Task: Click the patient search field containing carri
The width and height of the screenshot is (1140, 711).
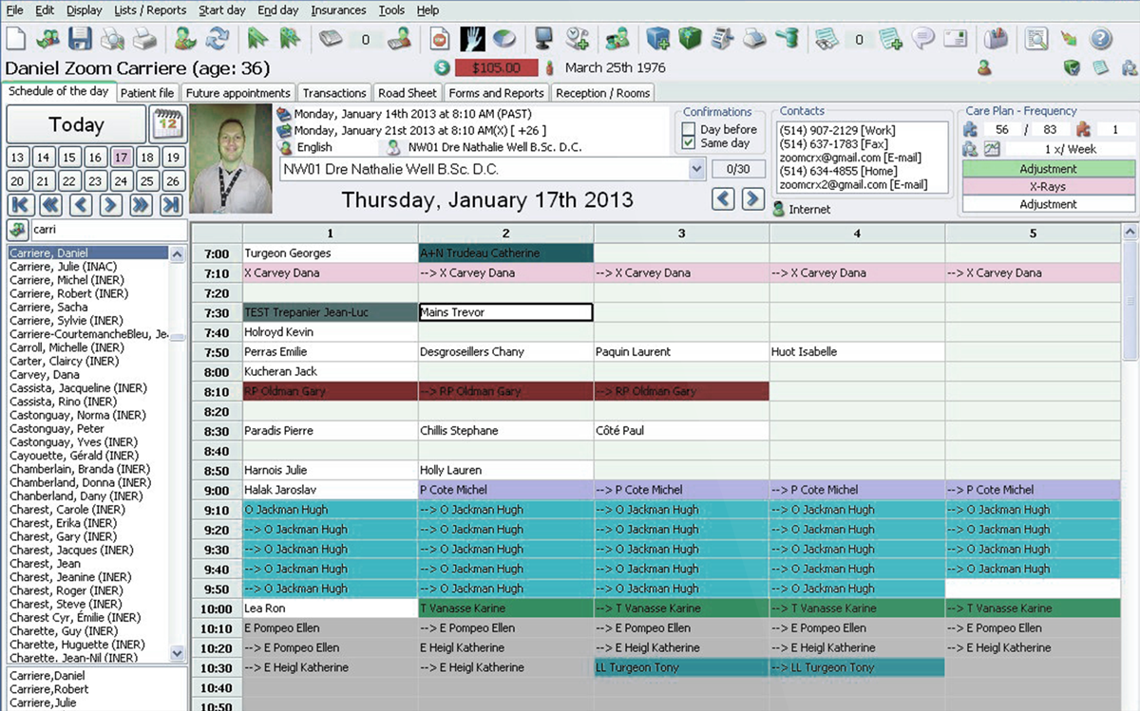Action: (107, 230)
